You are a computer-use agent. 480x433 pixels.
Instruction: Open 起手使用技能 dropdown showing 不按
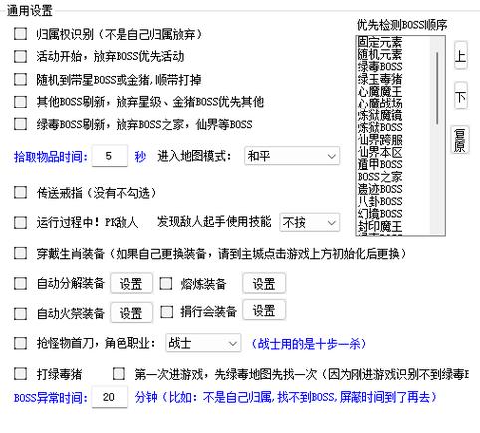309,222
